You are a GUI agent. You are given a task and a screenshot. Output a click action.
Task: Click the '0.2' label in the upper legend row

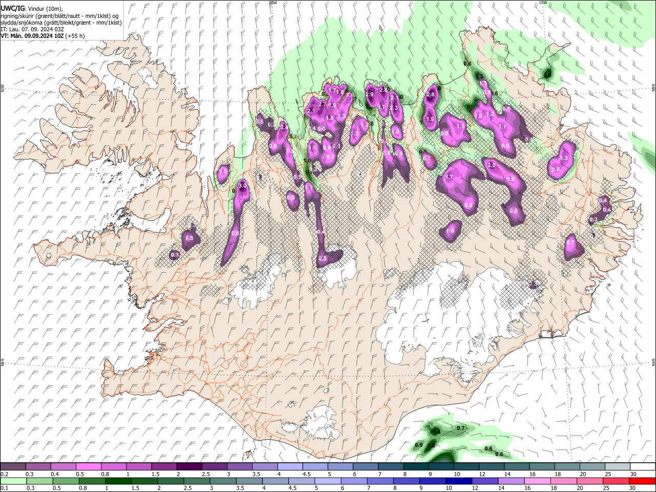[4, 474]
